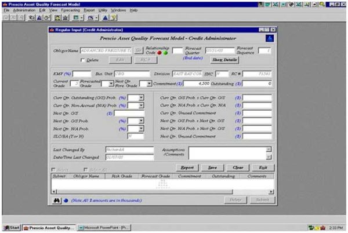Viewport: 348px width, 233px height.
Task: Click the system tray icons beside the clock
Action: [x=317, y=228]
